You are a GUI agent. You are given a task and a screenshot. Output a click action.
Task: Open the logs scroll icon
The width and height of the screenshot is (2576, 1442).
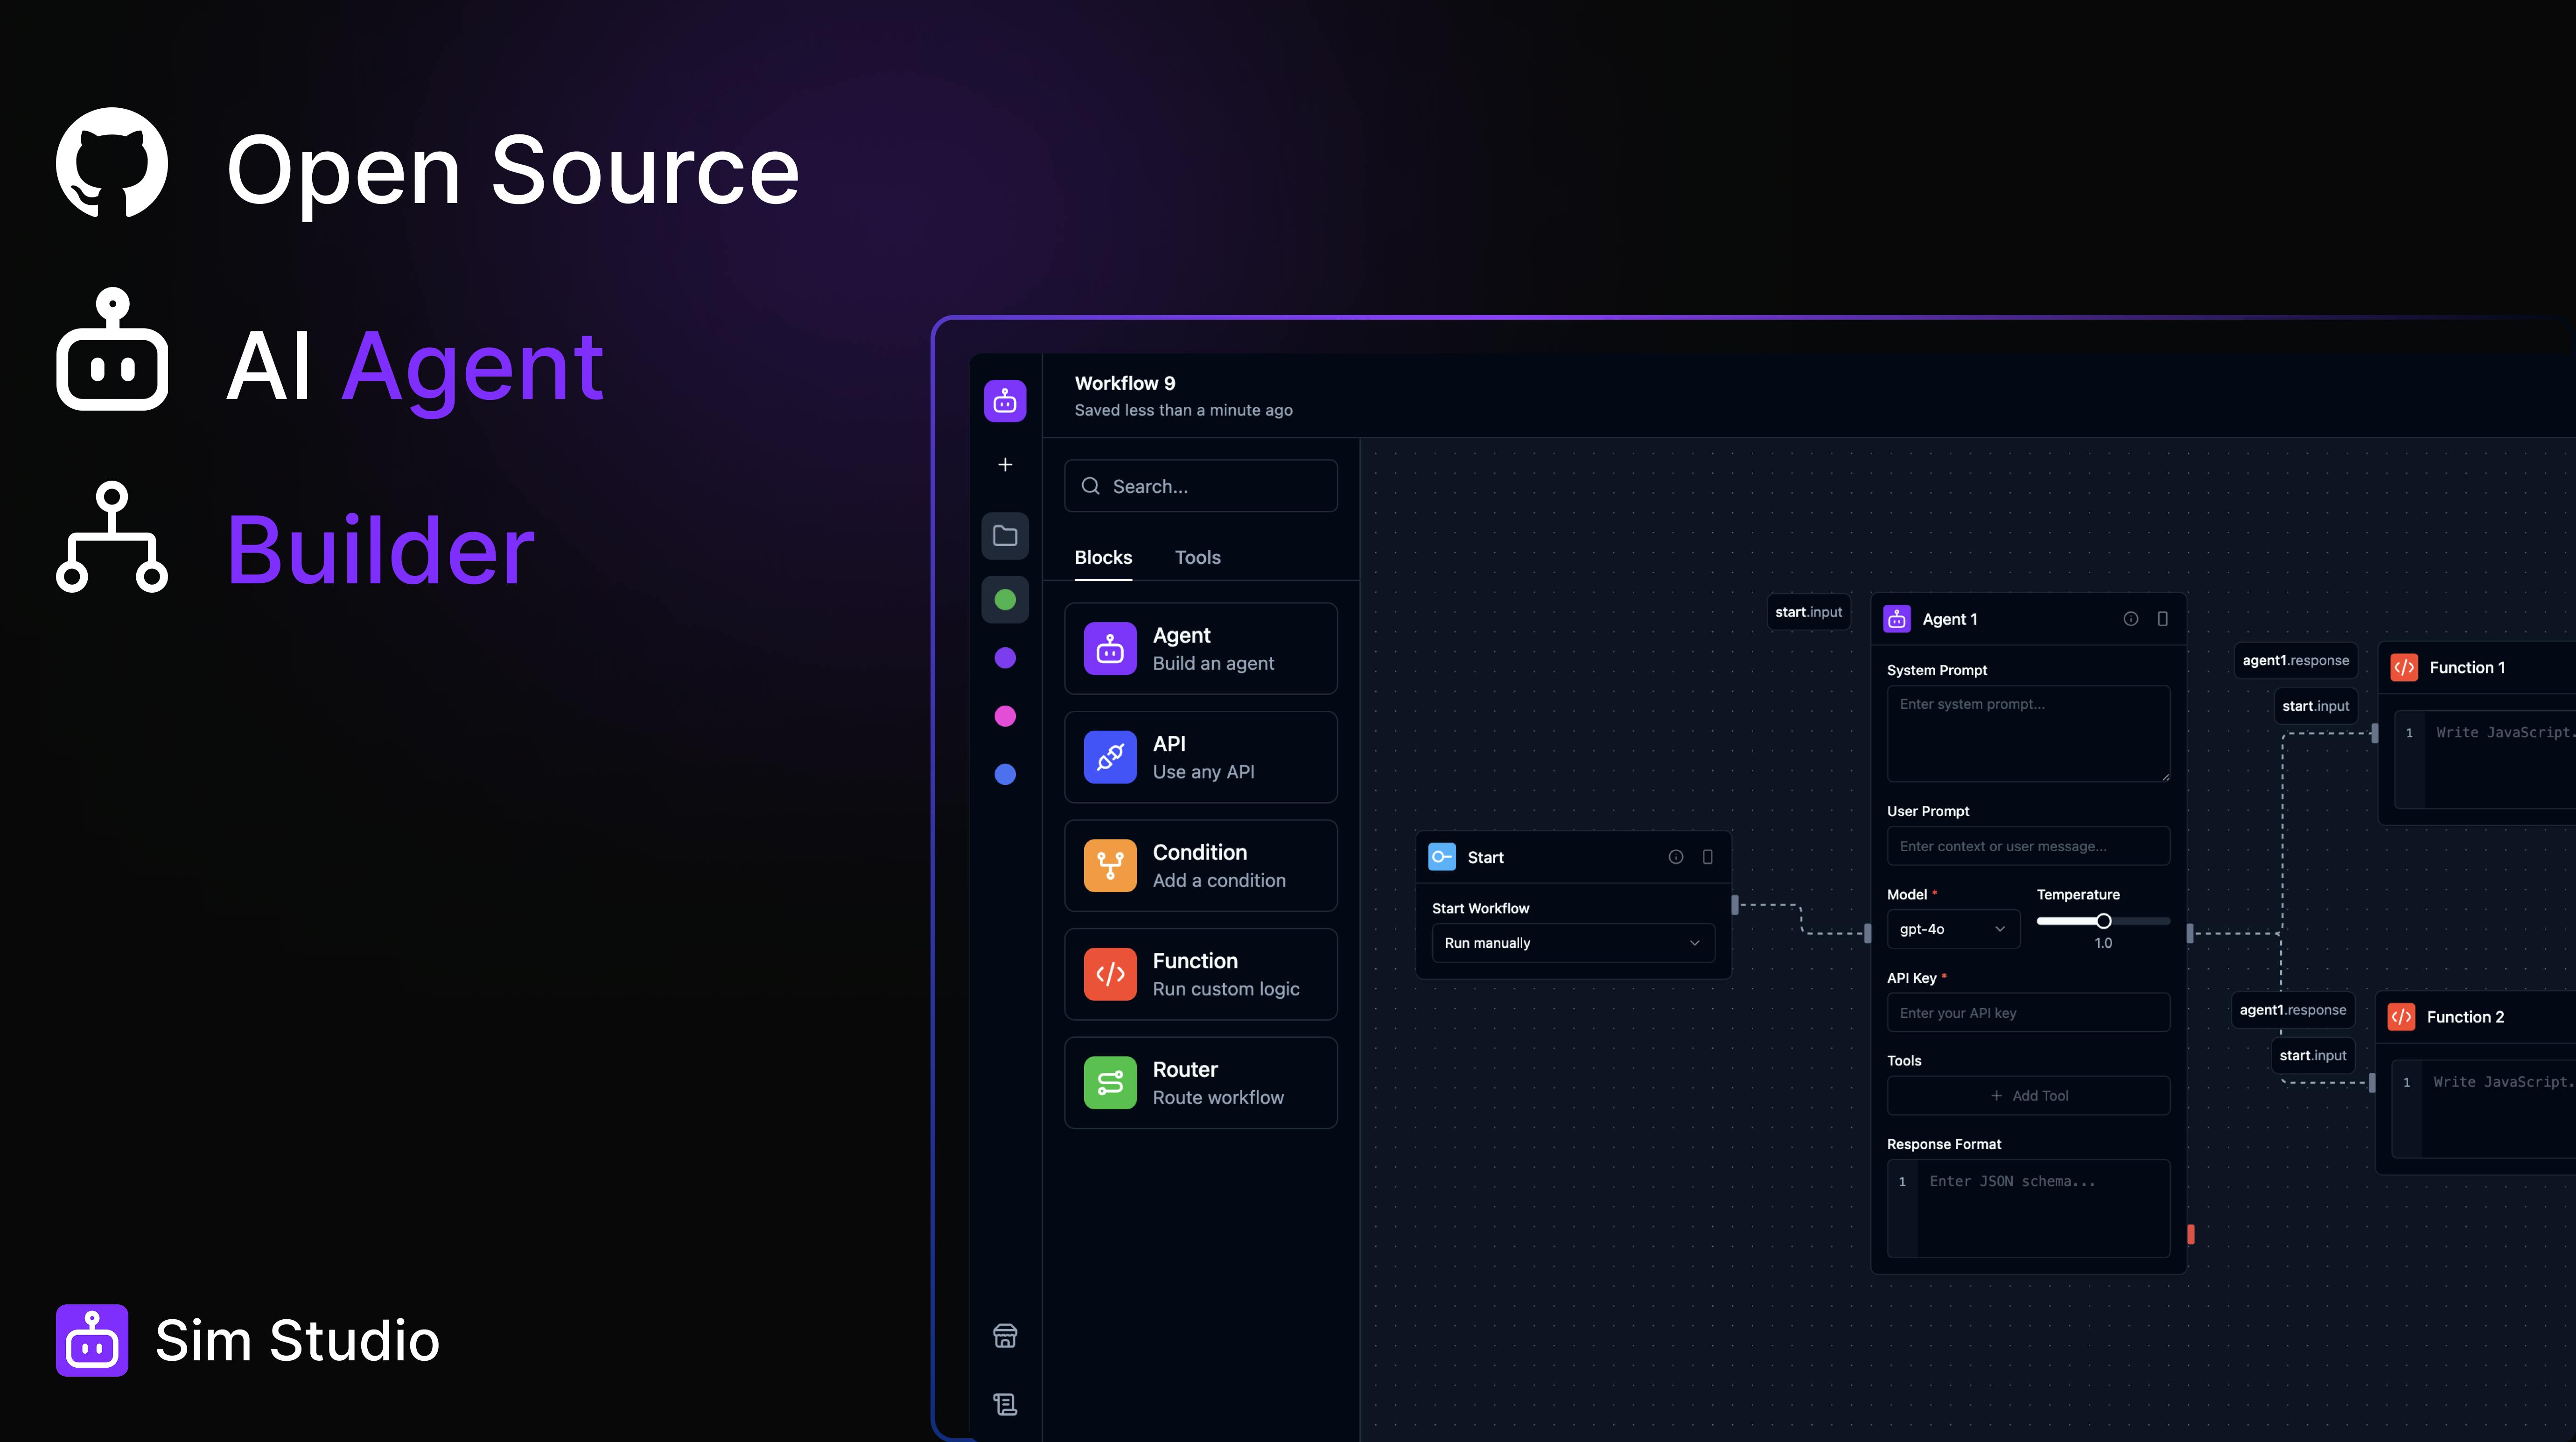1005,1404
